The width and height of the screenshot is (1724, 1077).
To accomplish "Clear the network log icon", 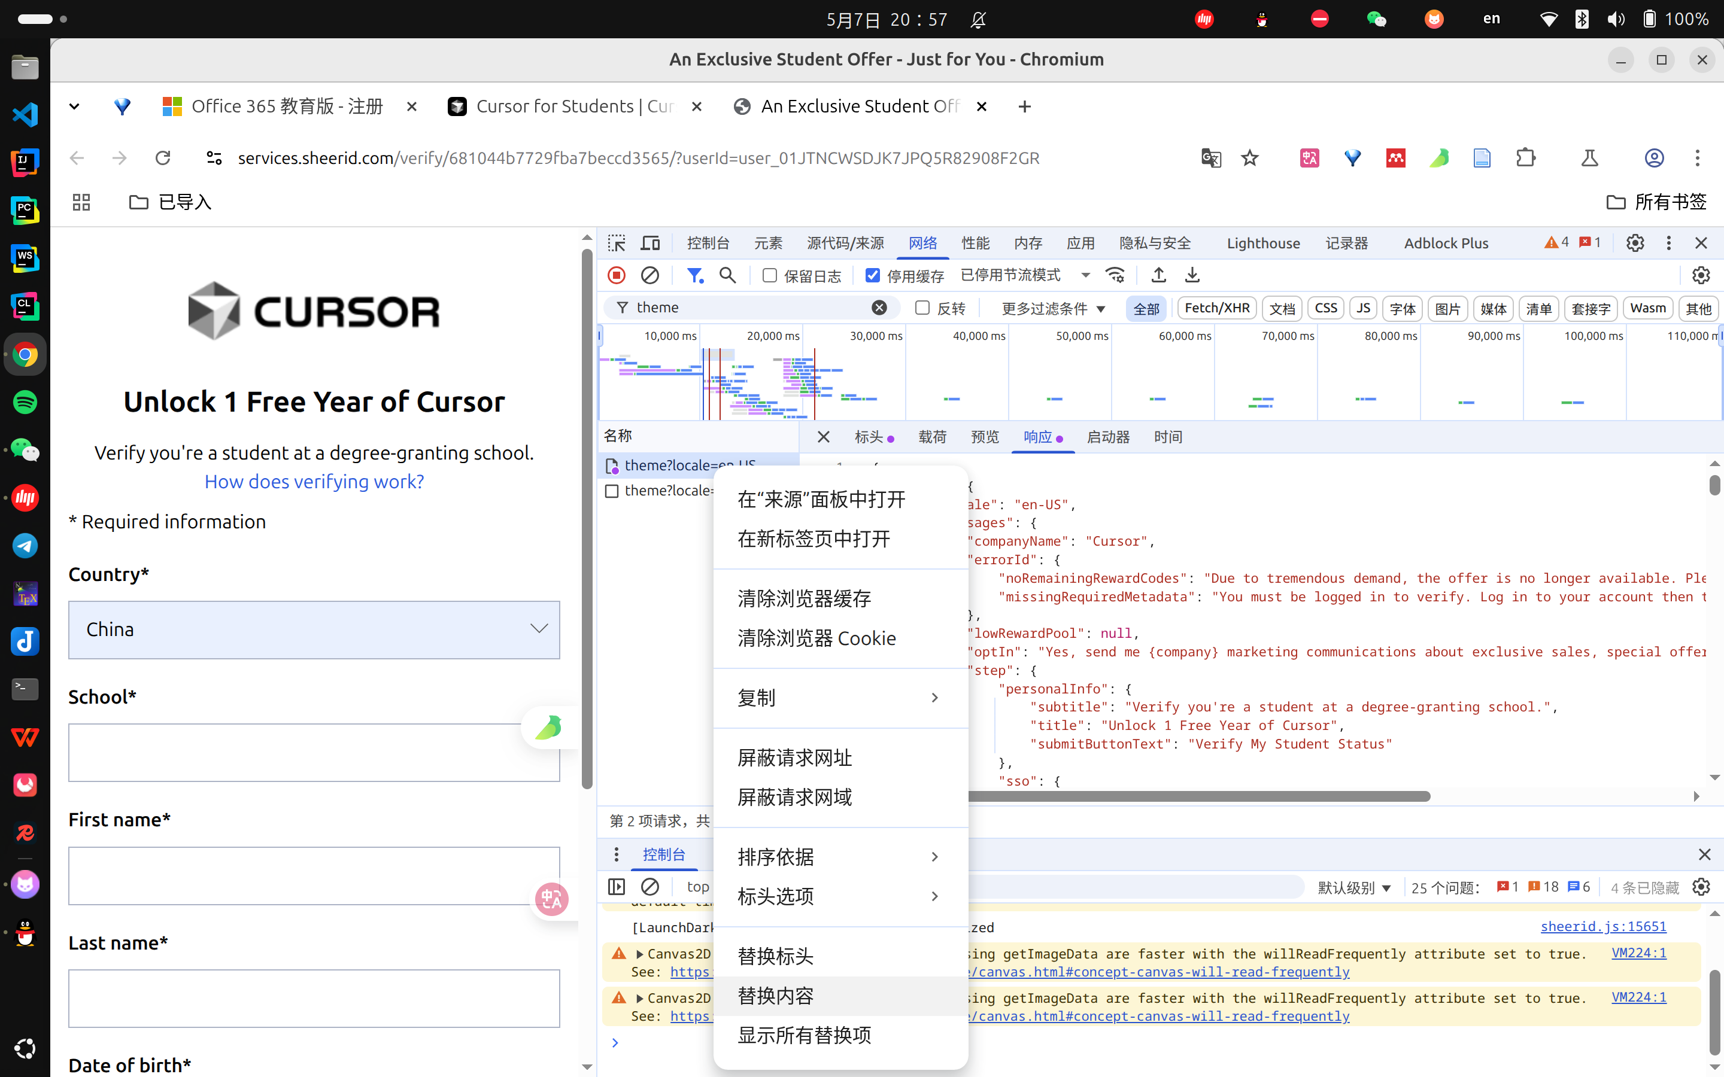I will click(649, 275).
